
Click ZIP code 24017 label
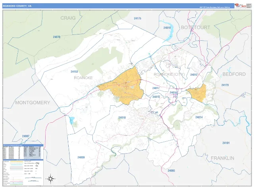[156, 88]
